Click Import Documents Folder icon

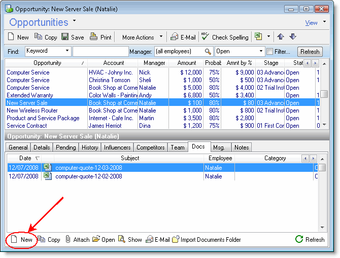tap(176, 240)
